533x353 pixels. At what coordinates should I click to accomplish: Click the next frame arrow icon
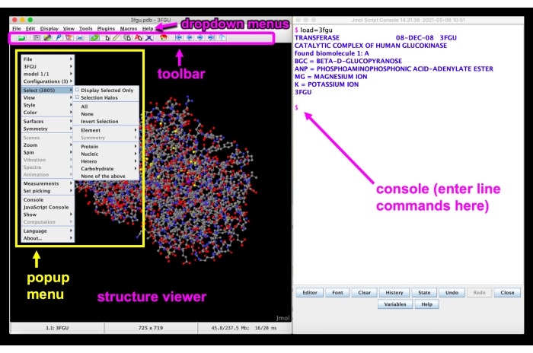point(199,37)
